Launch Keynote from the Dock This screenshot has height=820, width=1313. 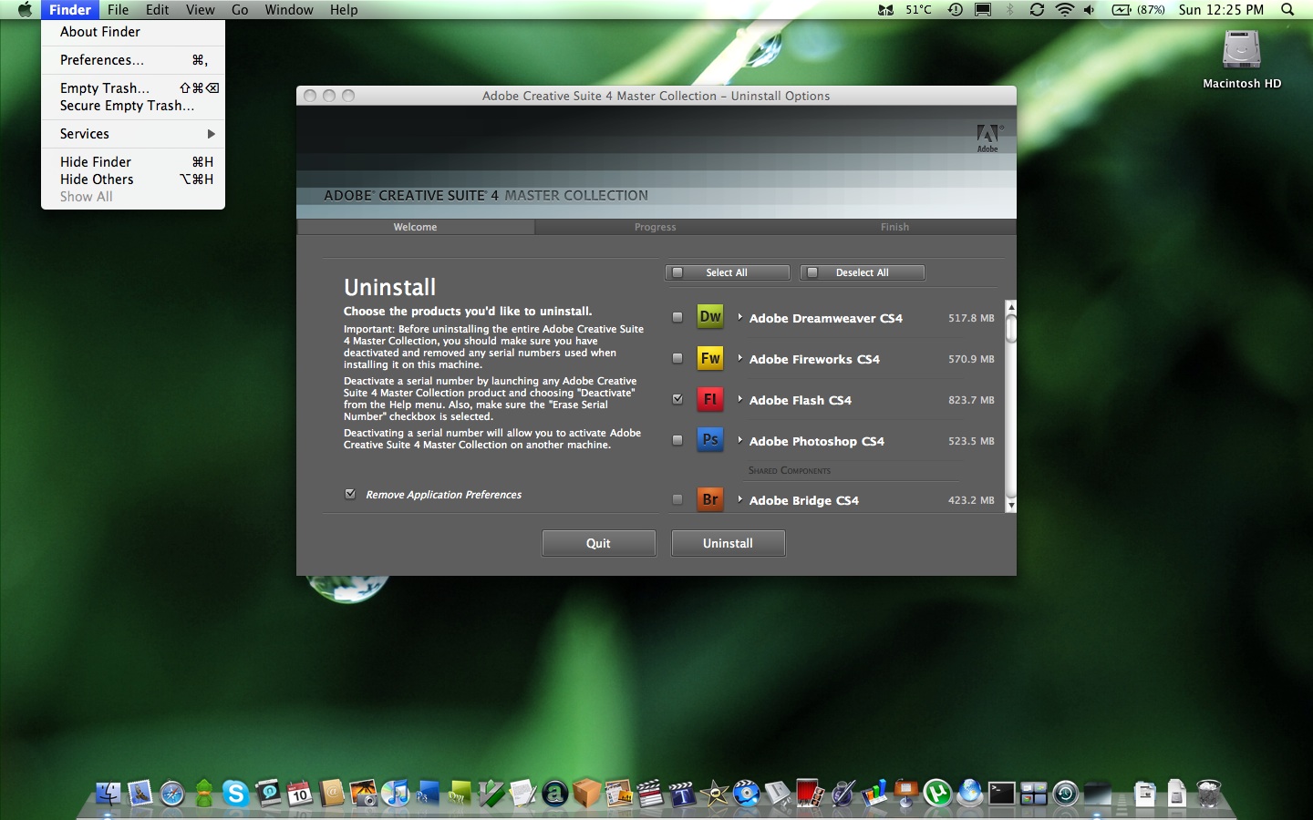point(906,794)
